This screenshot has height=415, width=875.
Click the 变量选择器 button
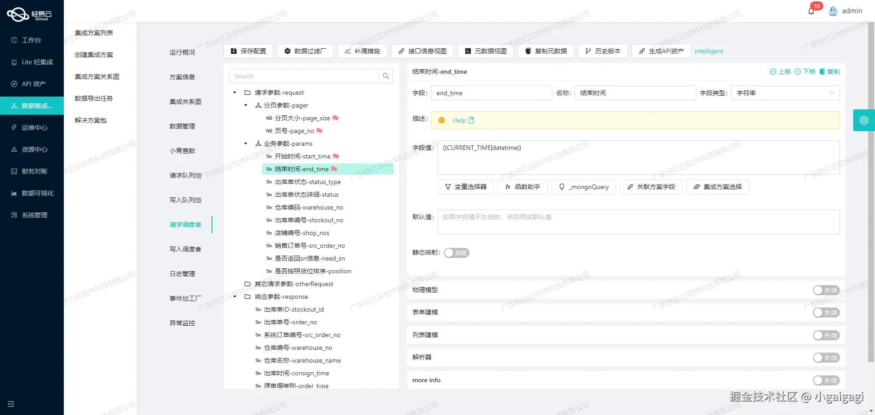click(465, 187)
